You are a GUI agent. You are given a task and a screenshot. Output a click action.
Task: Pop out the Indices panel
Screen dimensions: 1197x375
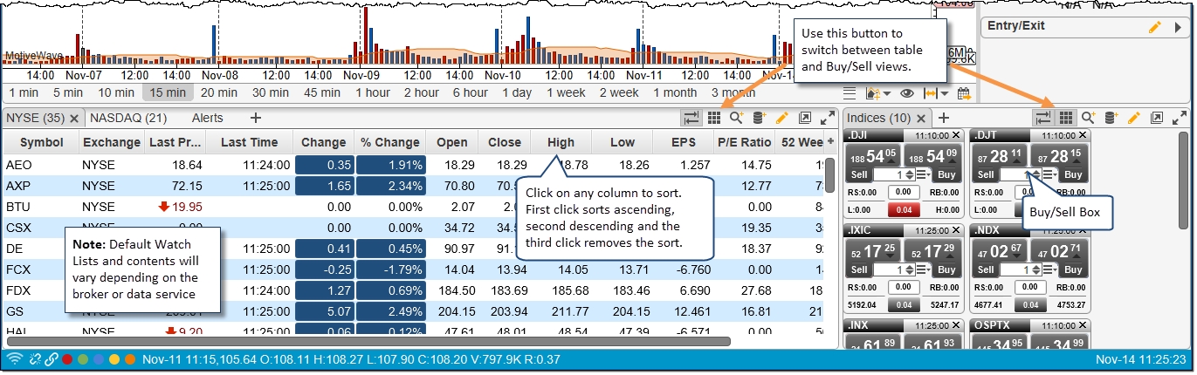[x=1157, y=118]
